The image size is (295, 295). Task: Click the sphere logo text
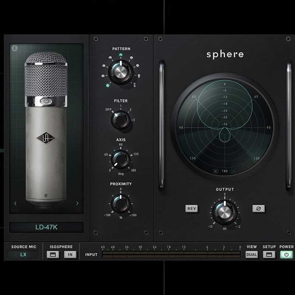[x=225, y=55]
